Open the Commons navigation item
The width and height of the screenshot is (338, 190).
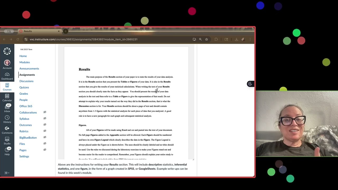(x=7, y=130)
